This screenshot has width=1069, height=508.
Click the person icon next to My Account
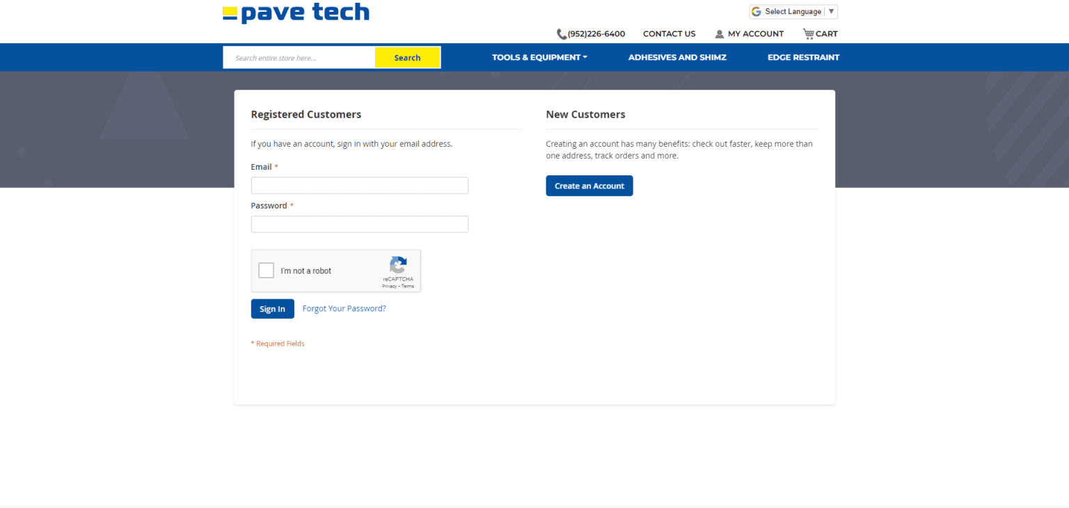tap(718, 33)
